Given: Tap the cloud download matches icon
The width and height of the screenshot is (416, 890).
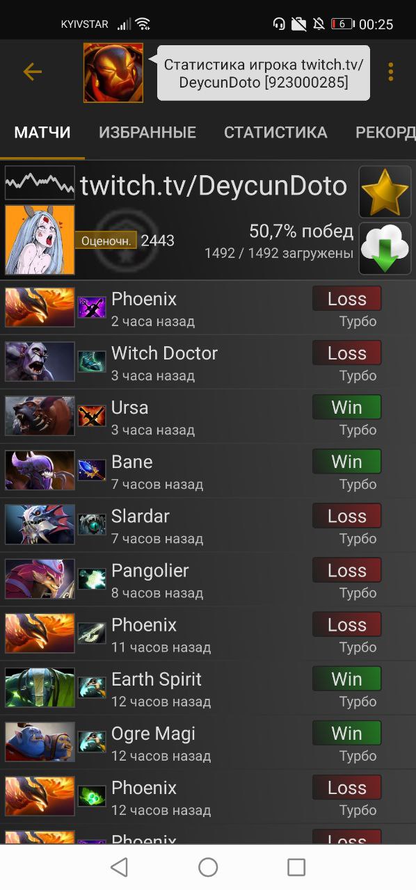Looking at the screenshot, I should [385, 249].
